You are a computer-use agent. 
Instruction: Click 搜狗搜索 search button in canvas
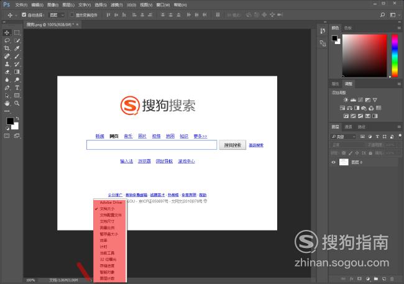[232, 145]
